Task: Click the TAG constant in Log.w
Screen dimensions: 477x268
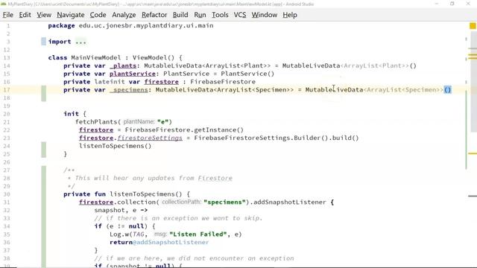Action: (138, 234)
